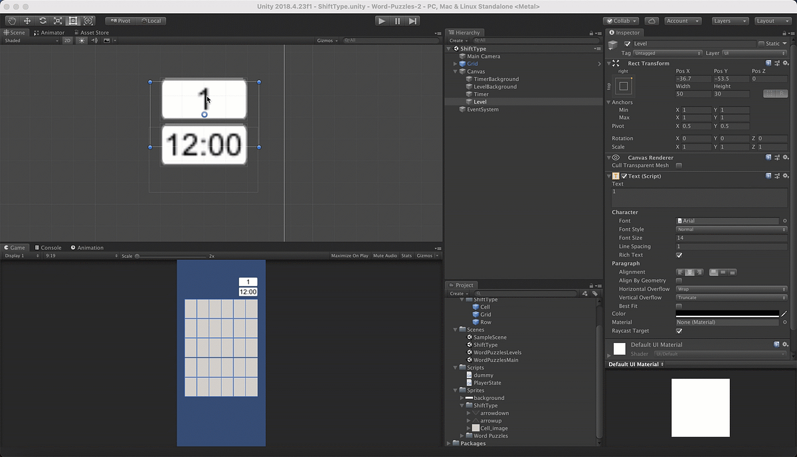Click the Pivot toggle button
The height and width of the screenshot is (457, 797).
click(122, 21)
